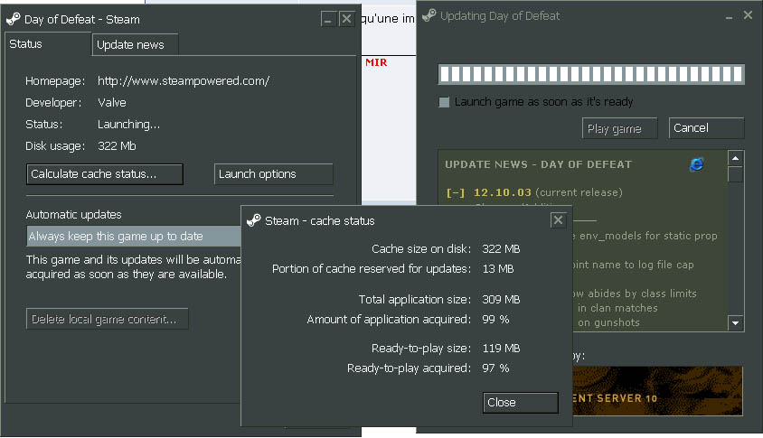Enable Launch game as soon as it's ready
The image size is (763, 438).
444,102
